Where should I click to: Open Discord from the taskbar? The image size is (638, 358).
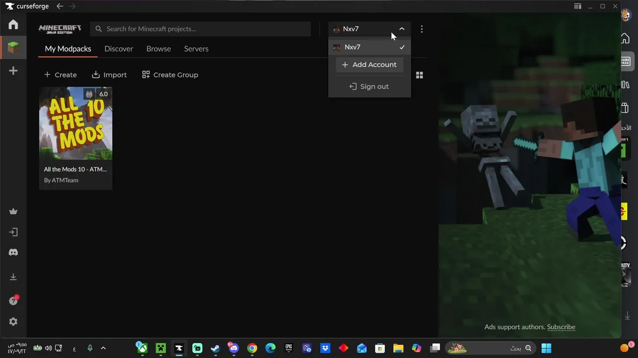233,348
